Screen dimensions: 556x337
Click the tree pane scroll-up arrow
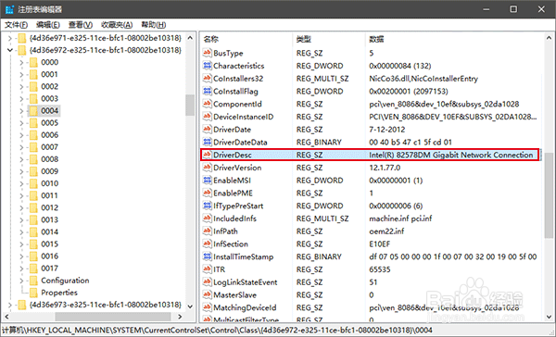point(190,38)
